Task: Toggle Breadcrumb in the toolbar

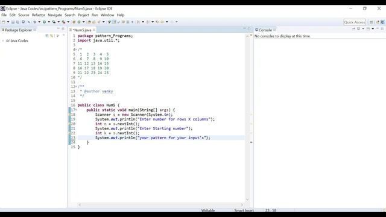Action: [109, 22]
